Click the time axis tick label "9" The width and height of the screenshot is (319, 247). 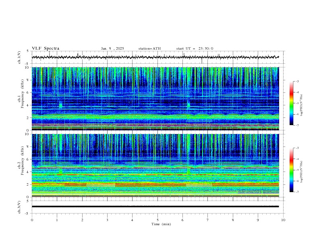click(x=258, y=220)
